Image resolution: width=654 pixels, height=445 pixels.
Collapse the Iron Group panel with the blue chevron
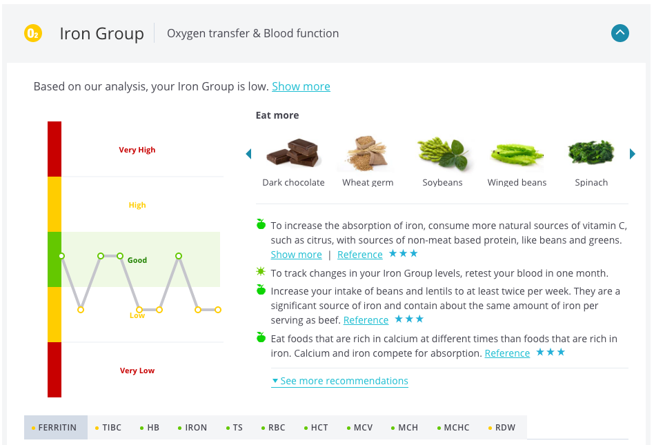pyautogui.click(x=620, y=32)
